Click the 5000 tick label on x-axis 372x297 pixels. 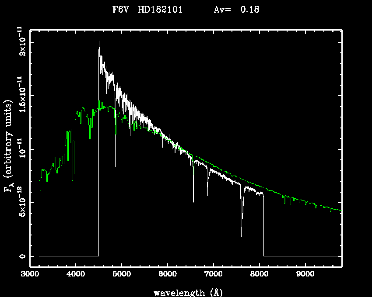tap(121, 274)
